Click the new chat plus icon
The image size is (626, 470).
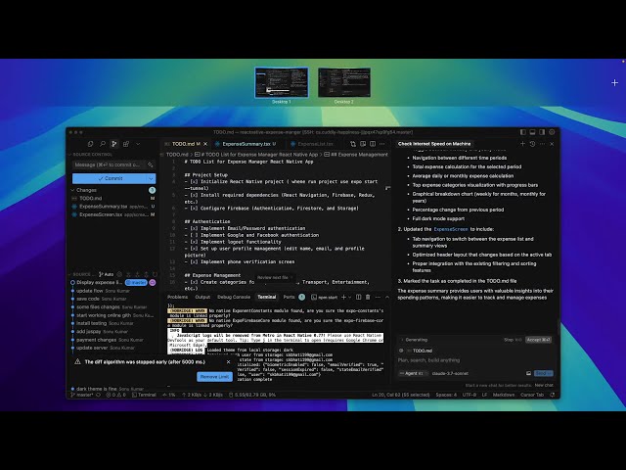tap(522, 144)
